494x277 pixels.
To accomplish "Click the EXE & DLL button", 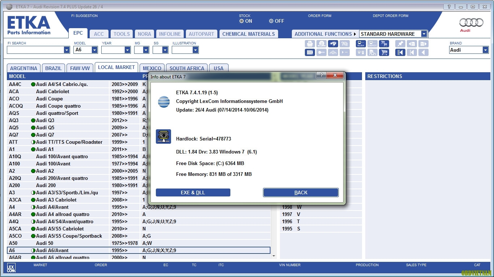I will point(193,192).
